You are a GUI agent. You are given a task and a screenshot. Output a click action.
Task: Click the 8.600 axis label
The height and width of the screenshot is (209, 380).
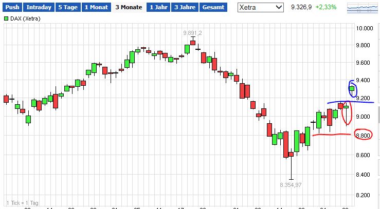[363, 155]
